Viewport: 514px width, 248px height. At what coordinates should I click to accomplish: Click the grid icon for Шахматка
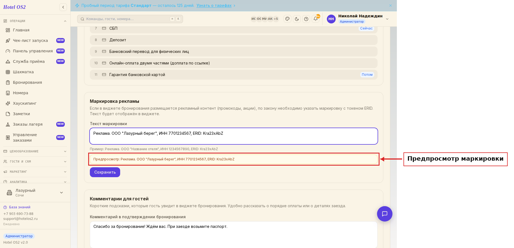(x=8, y=72)
